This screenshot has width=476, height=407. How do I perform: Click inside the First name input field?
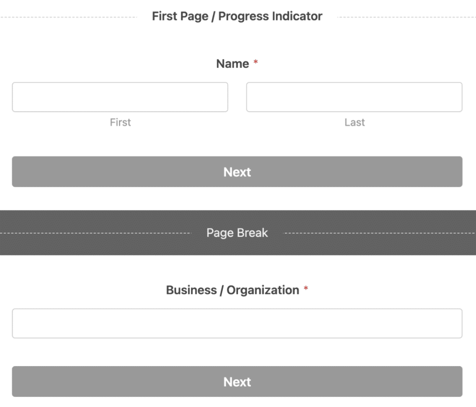coord(120,97)
